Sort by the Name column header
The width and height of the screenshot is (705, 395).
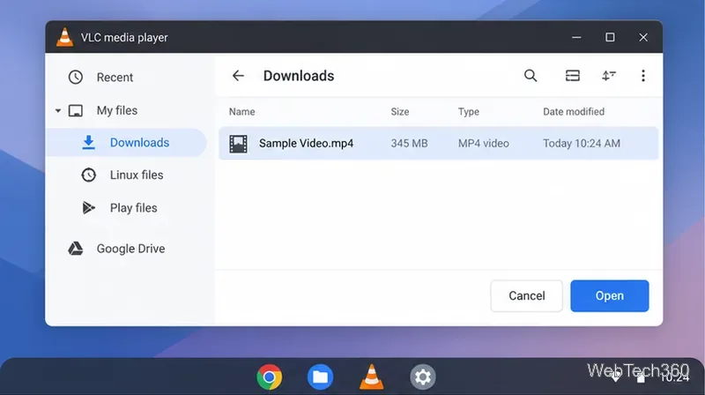click(x=241, y=112)
